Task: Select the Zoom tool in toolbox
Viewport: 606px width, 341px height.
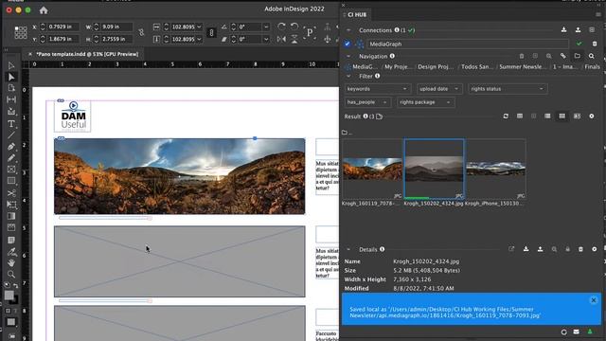Action: (11, 275)
